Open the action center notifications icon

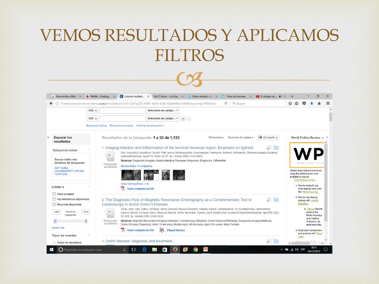(326, 250)
